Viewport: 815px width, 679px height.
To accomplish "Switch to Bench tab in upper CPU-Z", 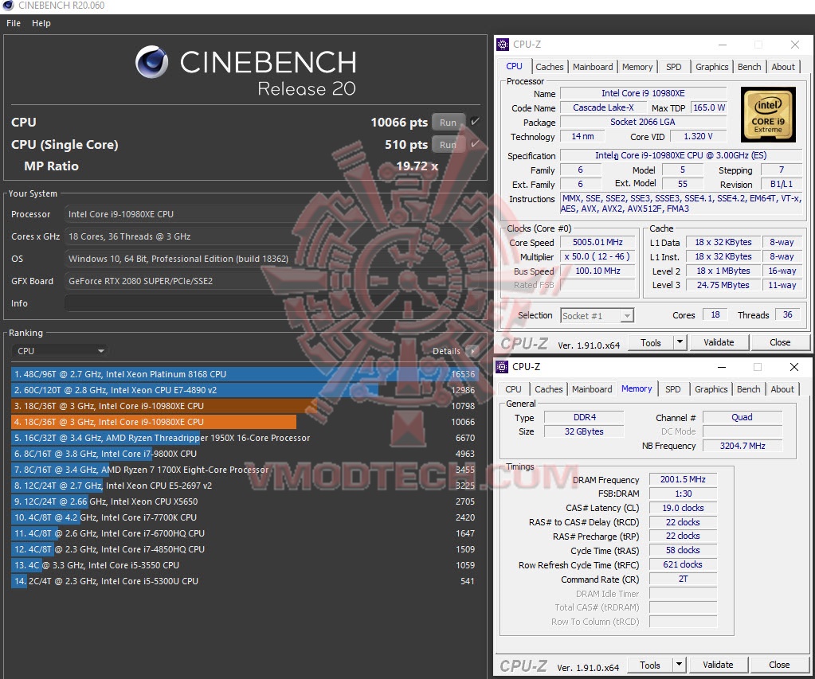I will (x=749, y=67).
